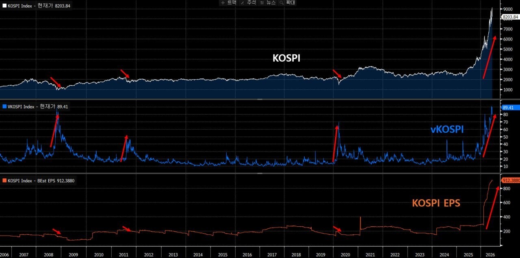
Task: Select the KOSPI Index 현재가 8203.84 legend
Action: point(37,6)
